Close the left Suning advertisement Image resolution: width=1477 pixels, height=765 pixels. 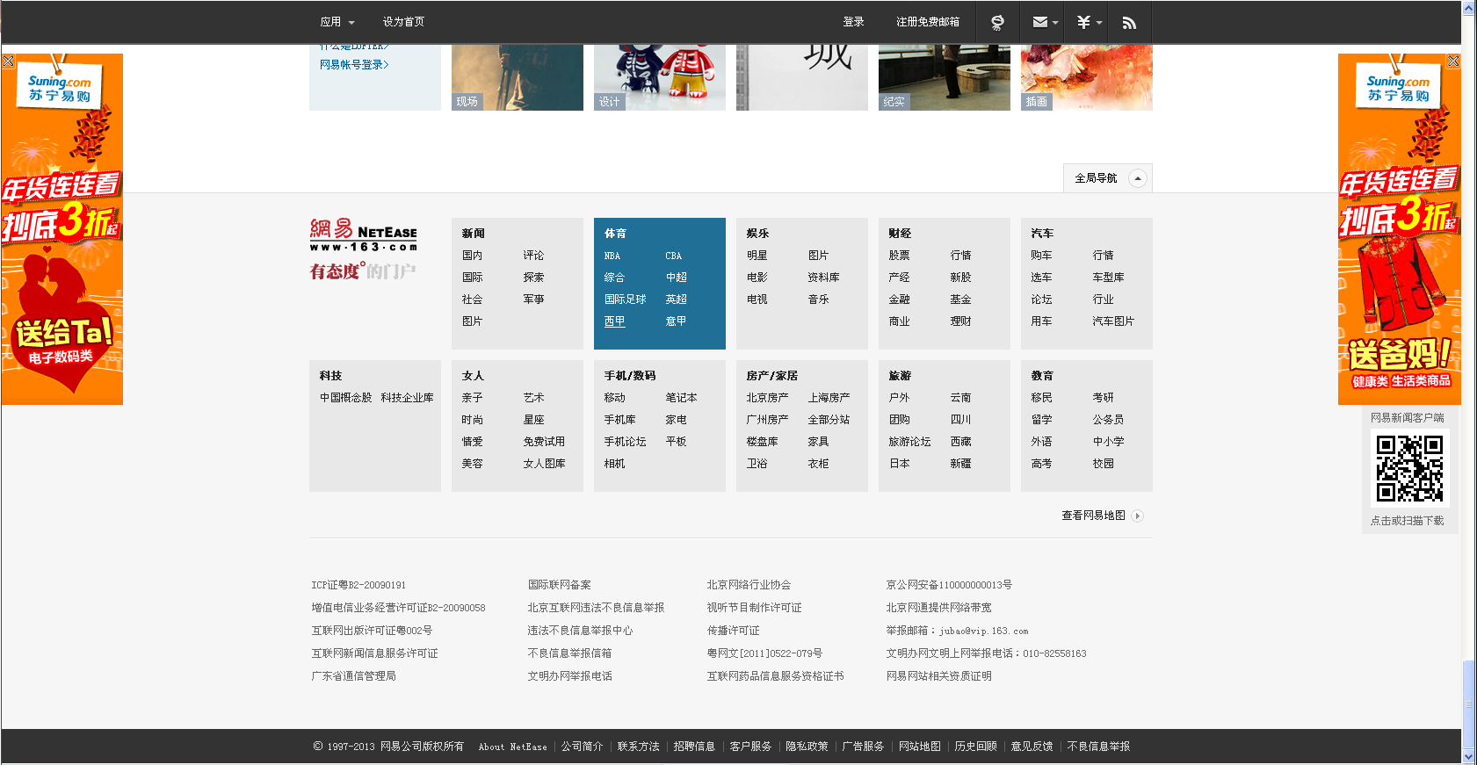tap(8, 61)
